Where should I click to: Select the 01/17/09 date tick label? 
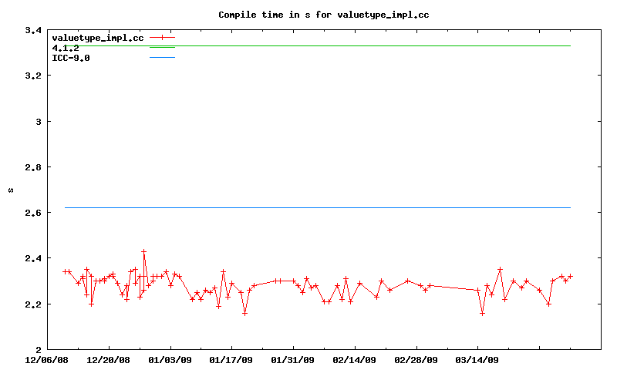[x=231, y=359]
